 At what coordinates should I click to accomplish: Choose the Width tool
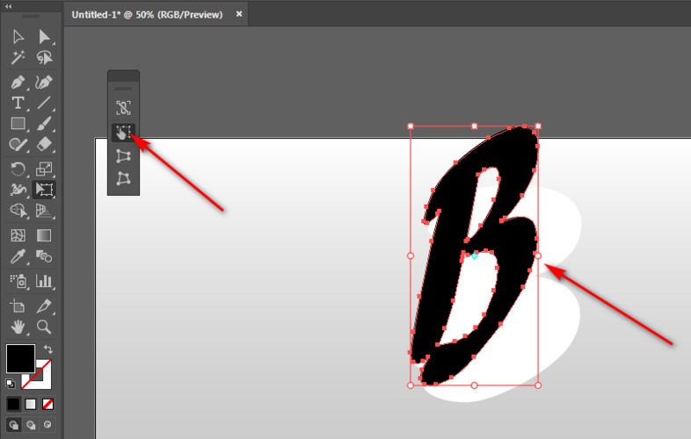pos(18,190)
